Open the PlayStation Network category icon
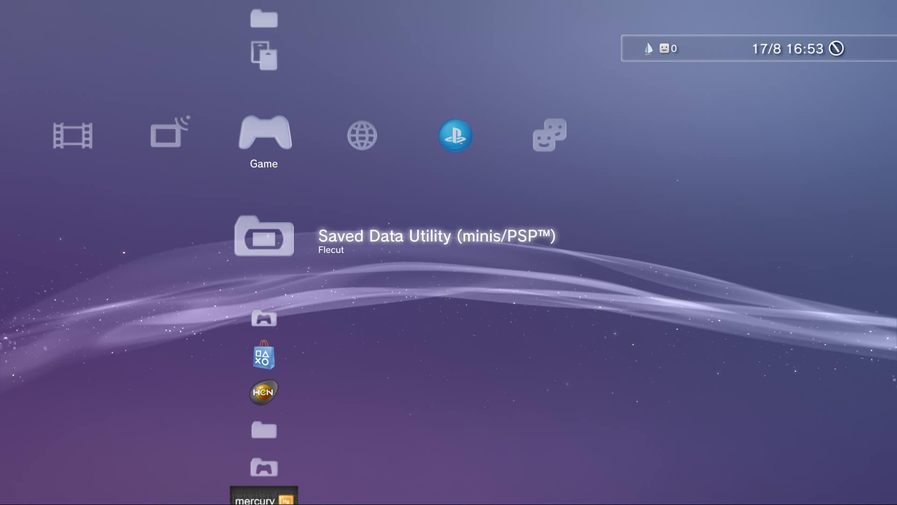This screenshot has width=897, height=505. (x=455, y=136)
